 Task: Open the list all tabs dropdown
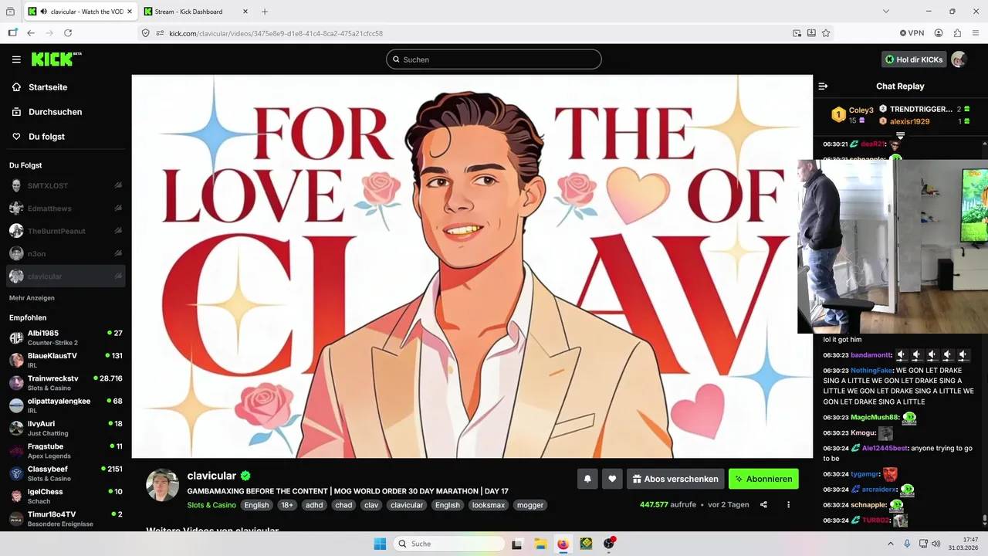click(886, 12)
